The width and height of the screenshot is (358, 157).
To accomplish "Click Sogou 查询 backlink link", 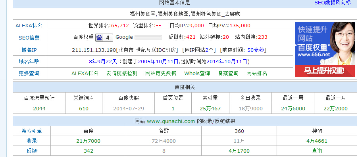I will click(x=317, y=151).
